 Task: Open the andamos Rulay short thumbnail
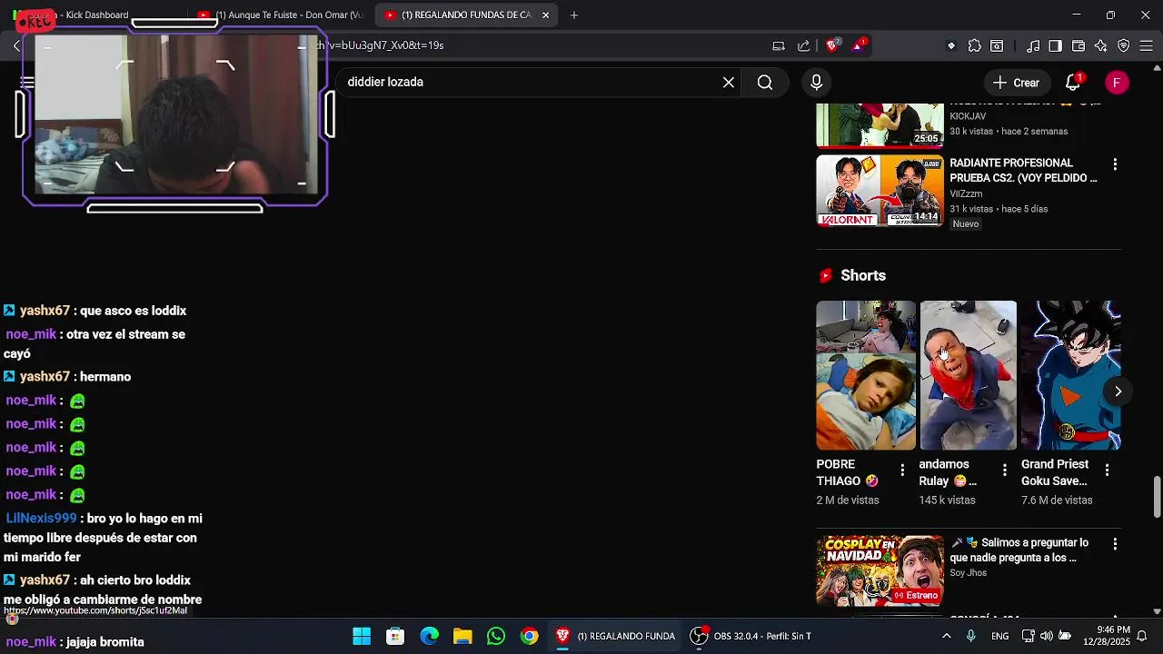tap(968, 375)
